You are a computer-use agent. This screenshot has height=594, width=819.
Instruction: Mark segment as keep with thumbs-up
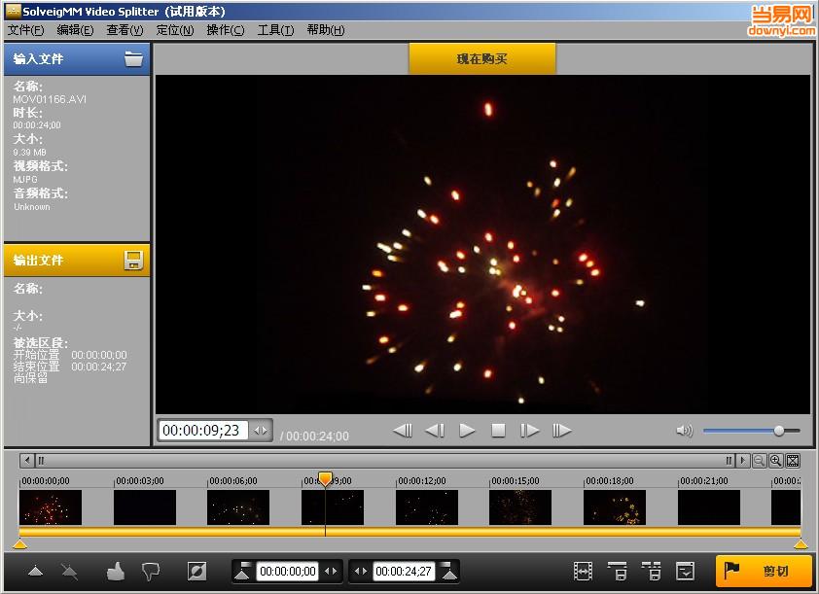[x=116, y=572]
